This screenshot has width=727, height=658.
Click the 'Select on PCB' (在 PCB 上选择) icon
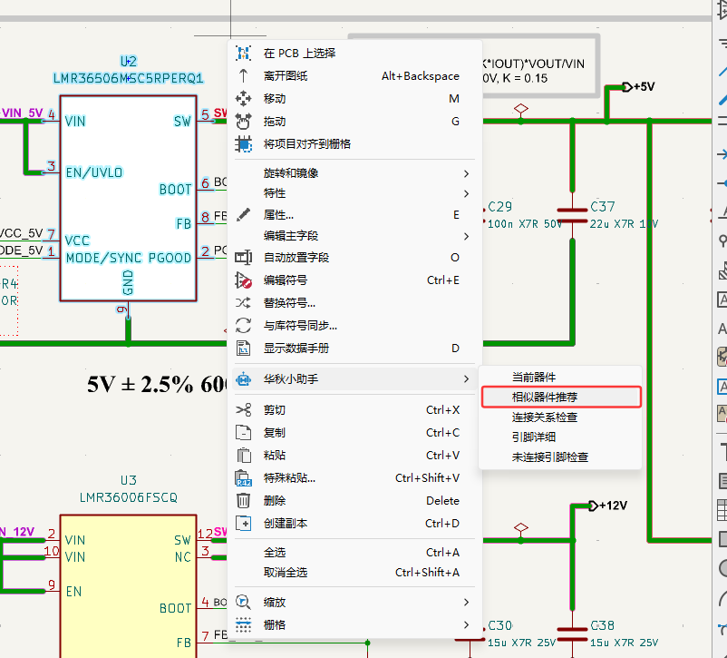click(x=243, y=54)
